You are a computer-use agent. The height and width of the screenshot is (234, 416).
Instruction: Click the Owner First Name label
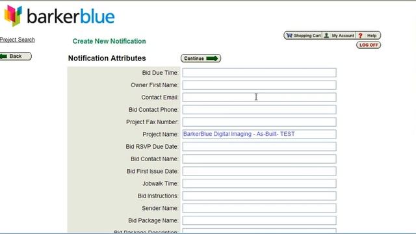tap(155, 85)
